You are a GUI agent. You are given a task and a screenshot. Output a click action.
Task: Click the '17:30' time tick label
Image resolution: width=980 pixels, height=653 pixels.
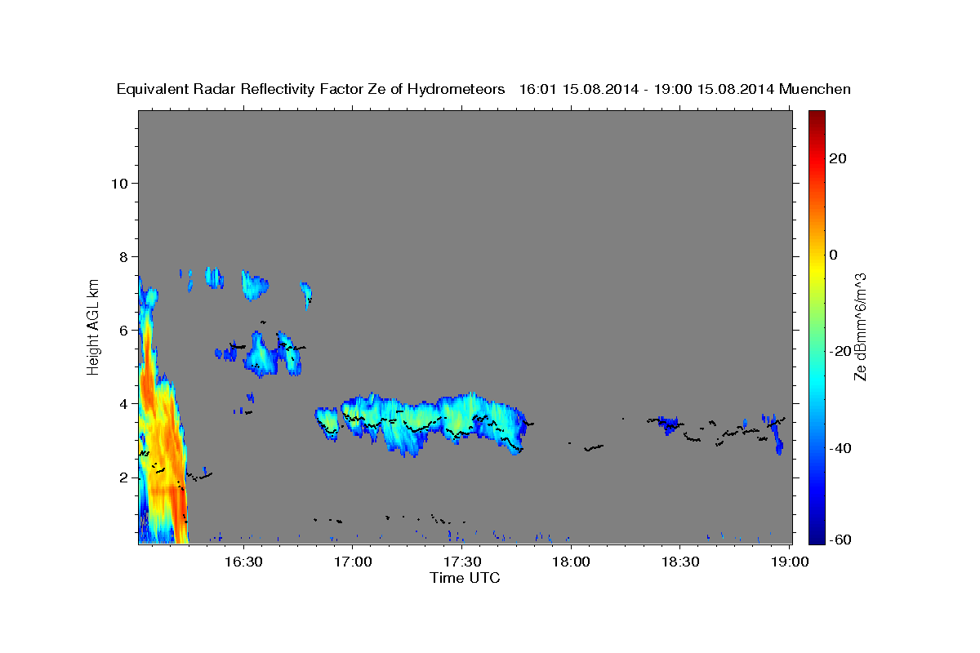[x=461, y=562]
